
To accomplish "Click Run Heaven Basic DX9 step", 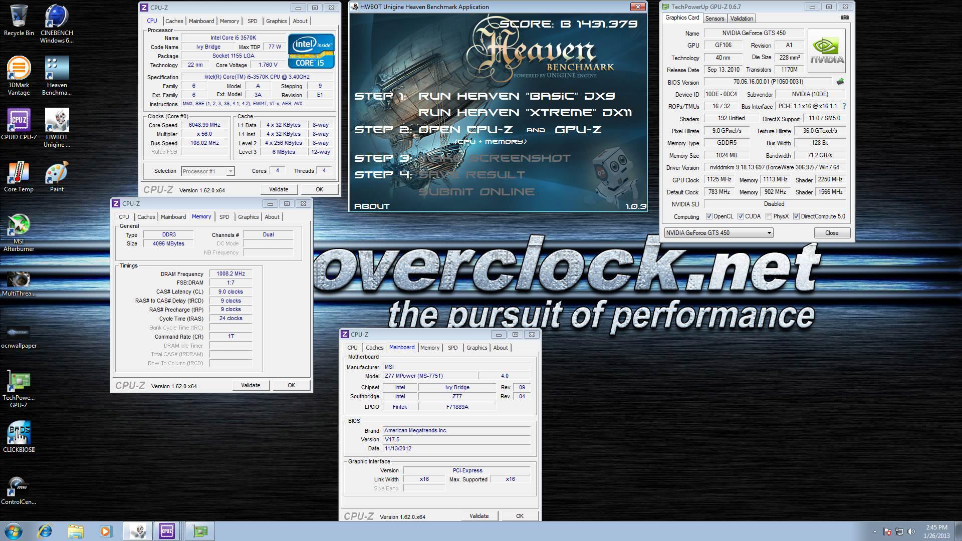I will pyautogui.click(x=516, y=96).
